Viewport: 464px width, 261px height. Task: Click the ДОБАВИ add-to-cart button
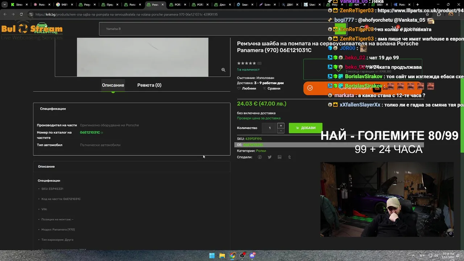pyautogui.click(x=305, y=128)
